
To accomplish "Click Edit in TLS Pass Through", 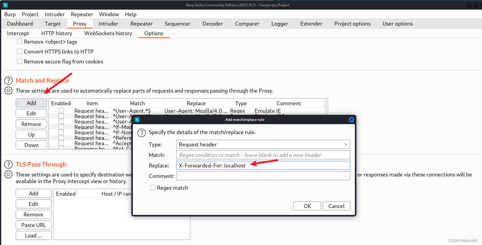I will click(x=33, y=204).
